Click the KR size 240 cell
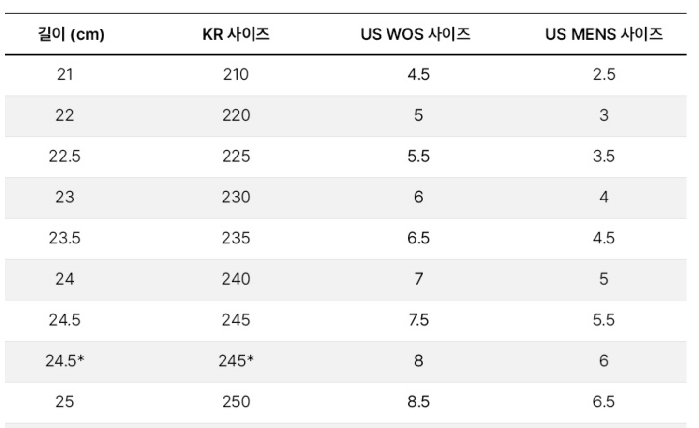 236,279
